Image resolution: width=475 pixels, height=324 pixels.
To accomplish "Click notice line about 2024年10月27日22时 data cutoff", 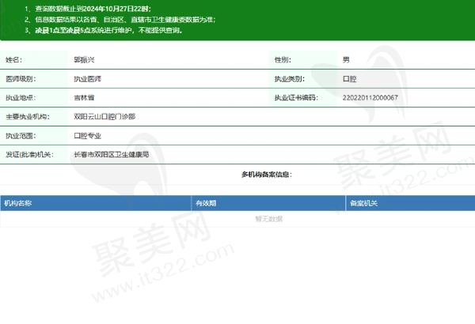I will pos(88,9).
